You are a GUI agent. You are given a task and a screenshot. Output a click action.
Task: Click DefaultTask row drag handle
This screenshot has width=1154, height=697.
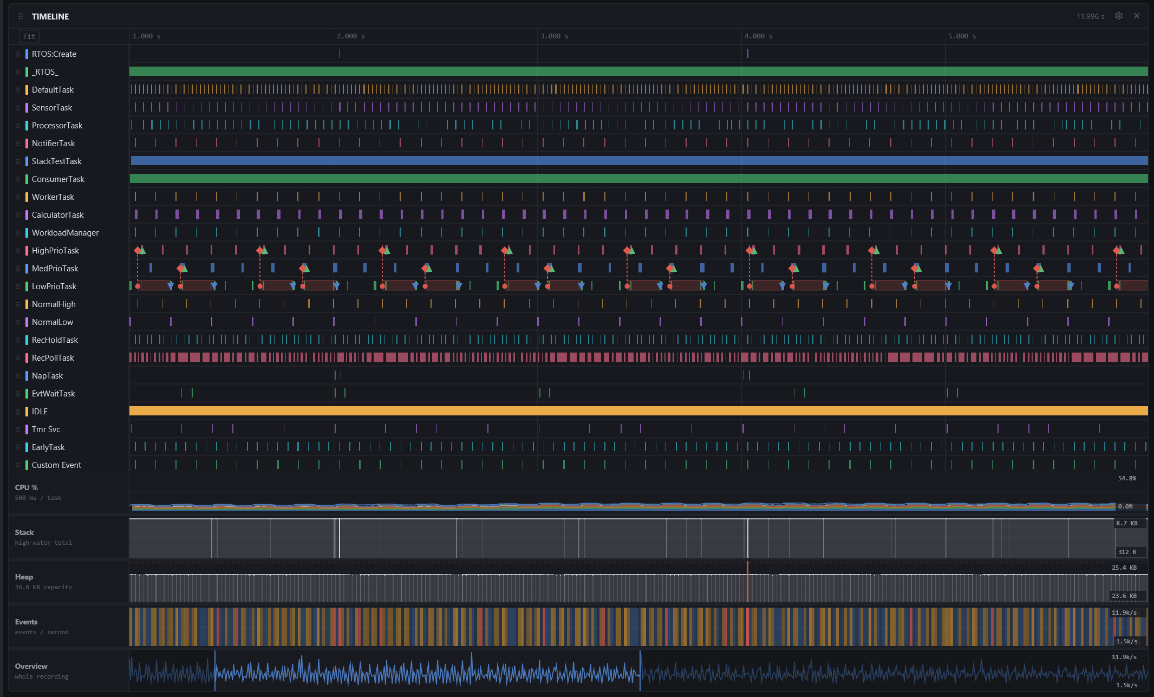click(18, 90)
